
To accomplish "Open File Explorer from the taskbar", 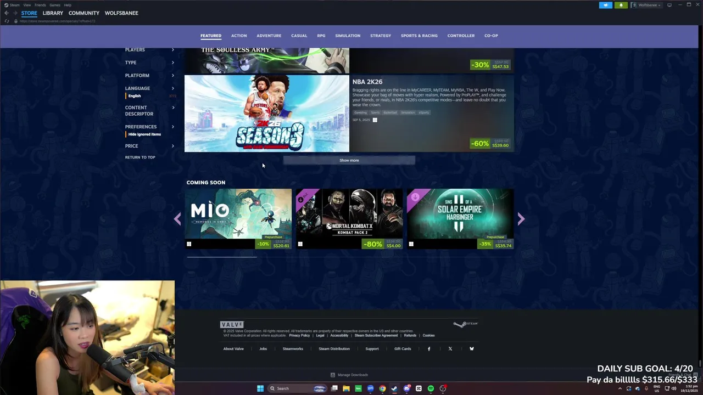I will (346, 388).
